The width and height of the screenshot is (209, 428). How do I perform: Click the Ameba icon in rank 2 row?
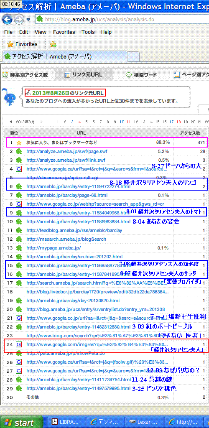19,151
